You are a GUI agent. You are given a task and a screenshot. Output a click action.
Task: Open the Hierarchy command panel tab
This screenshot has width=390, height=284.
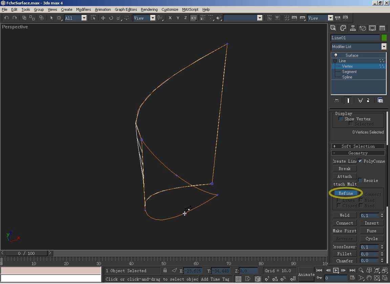pos(353,28)
